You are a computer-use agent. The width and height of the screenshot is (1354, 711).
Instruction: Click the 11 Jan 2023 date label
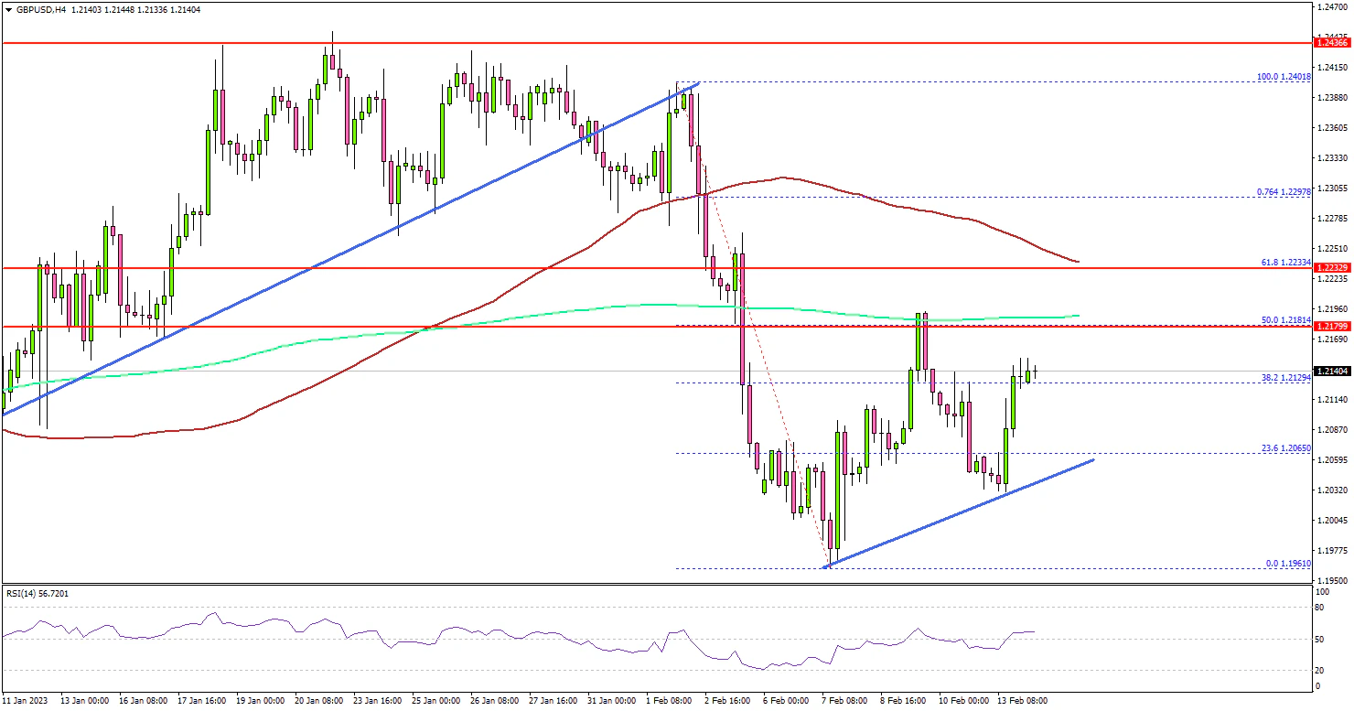26,700
